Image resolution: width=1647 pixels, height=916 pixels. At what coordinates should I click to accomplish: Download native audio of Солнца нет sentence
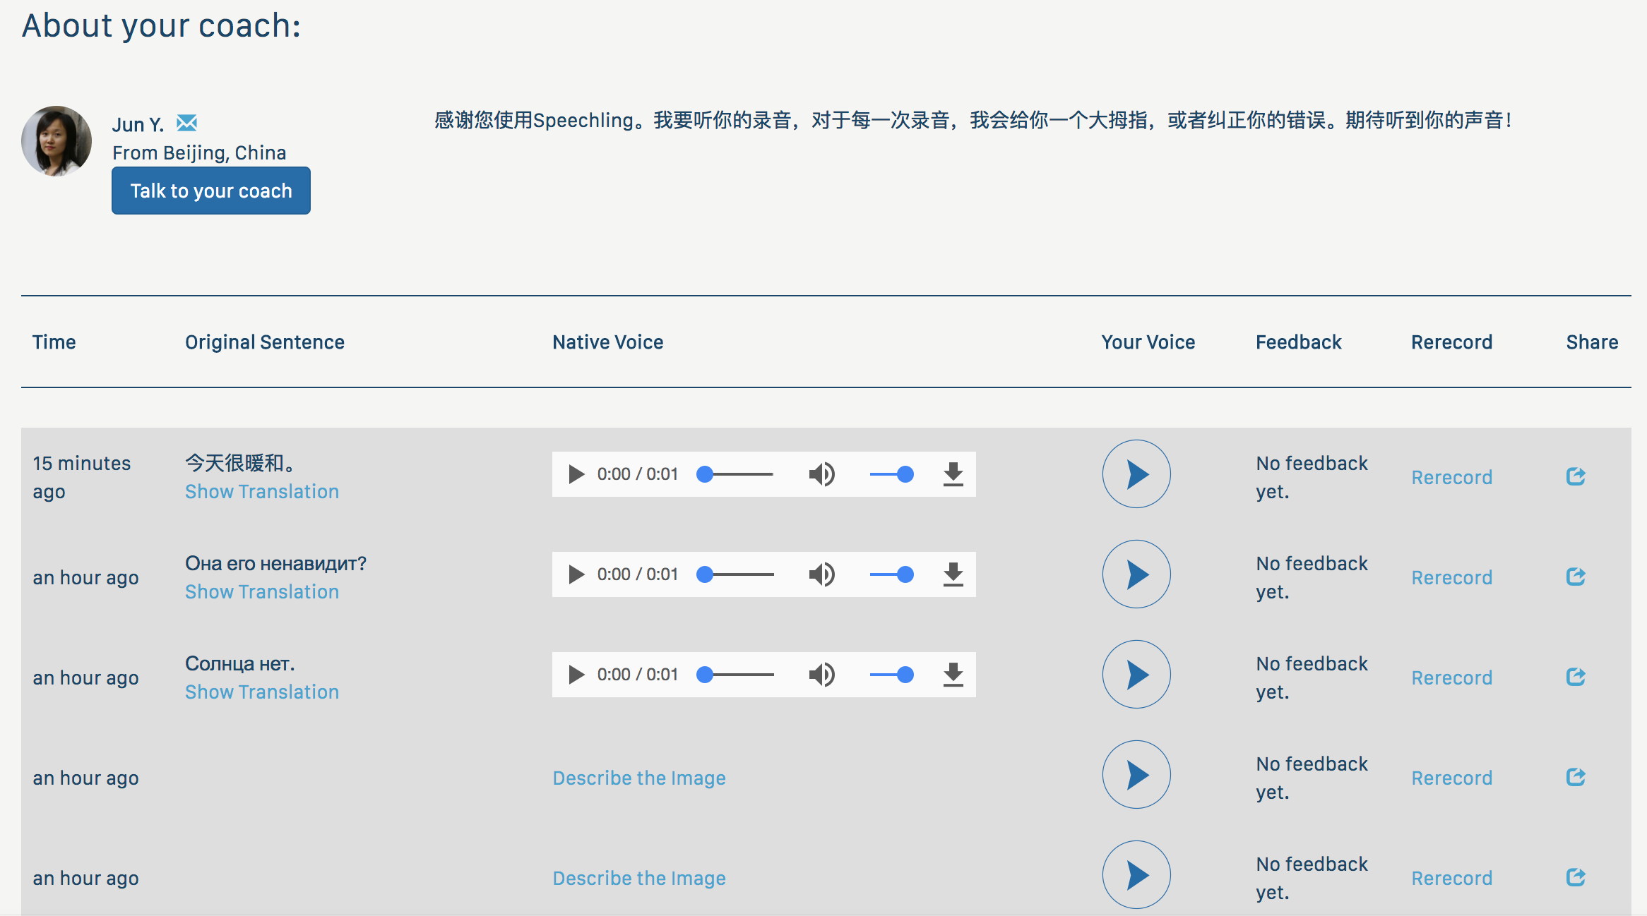[x=953, y=675]
